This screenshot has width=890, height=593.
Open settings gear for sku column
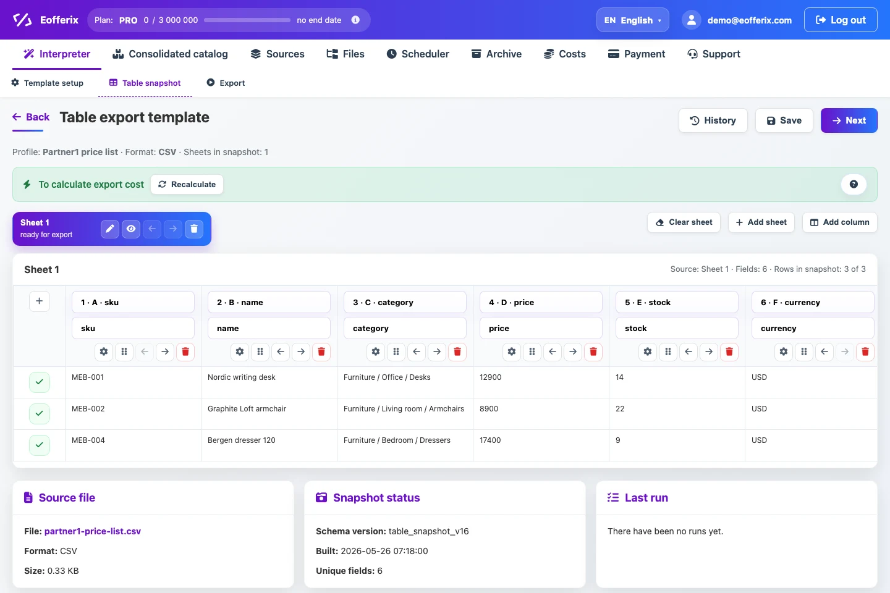pos(104,351)
